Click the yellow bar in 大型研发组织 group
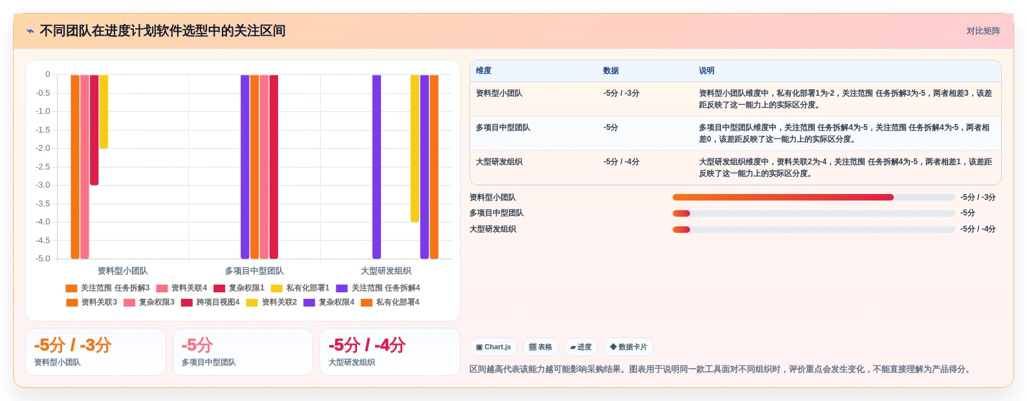The height and width of the screenshot is (401, 1027). [415, 149]
